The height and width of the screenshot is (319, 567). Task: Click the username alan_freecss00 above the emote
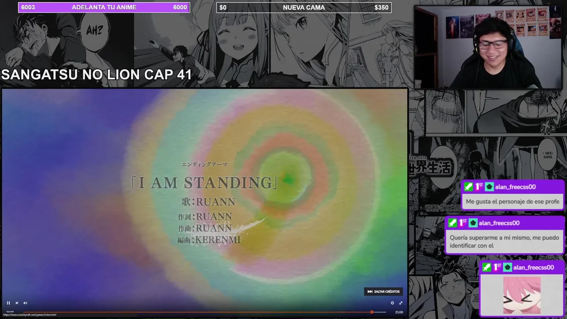click(533, 267)
